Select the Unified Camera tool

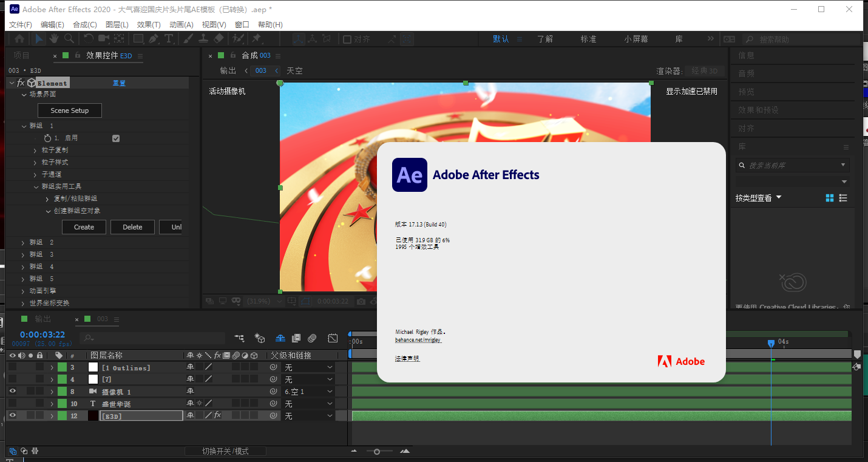click(x=104, y=38)
